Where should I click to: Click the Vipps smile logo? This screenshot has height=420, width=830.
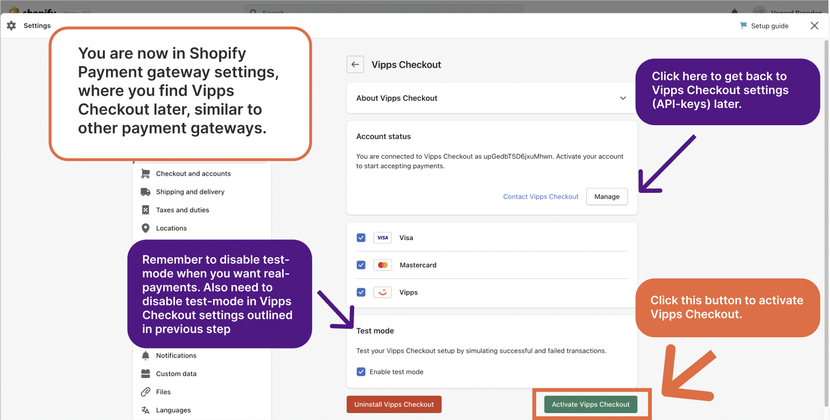coord(383,292)
